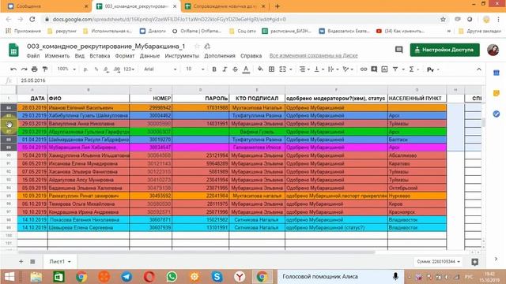
Task: Undo the last action in toolbar
Action: (x=13, y=69)
